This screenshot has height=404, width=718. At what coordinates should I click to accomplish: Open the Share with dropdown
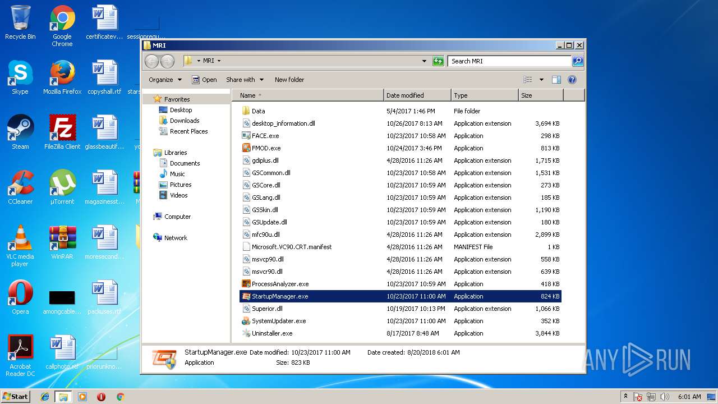245,80
